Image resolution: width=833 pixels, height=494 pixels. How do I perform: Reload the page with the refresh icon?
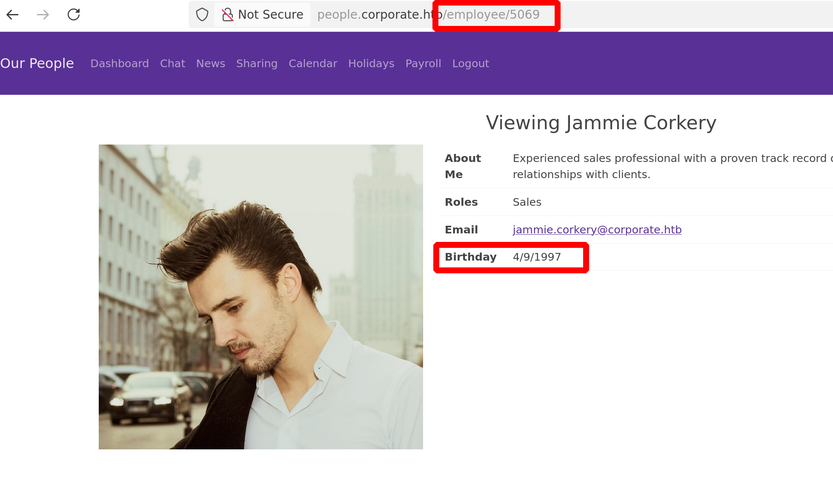74,15
